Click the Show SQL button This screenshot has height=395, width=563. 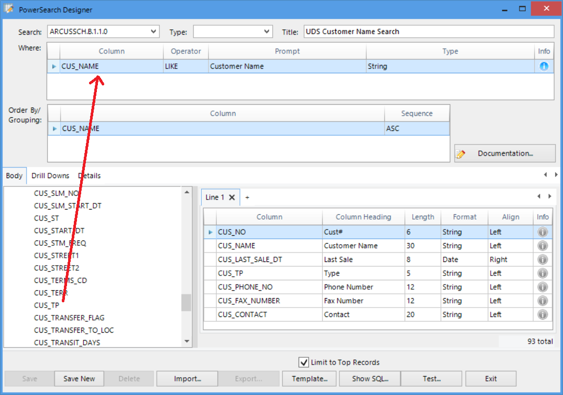pos(370,379)
